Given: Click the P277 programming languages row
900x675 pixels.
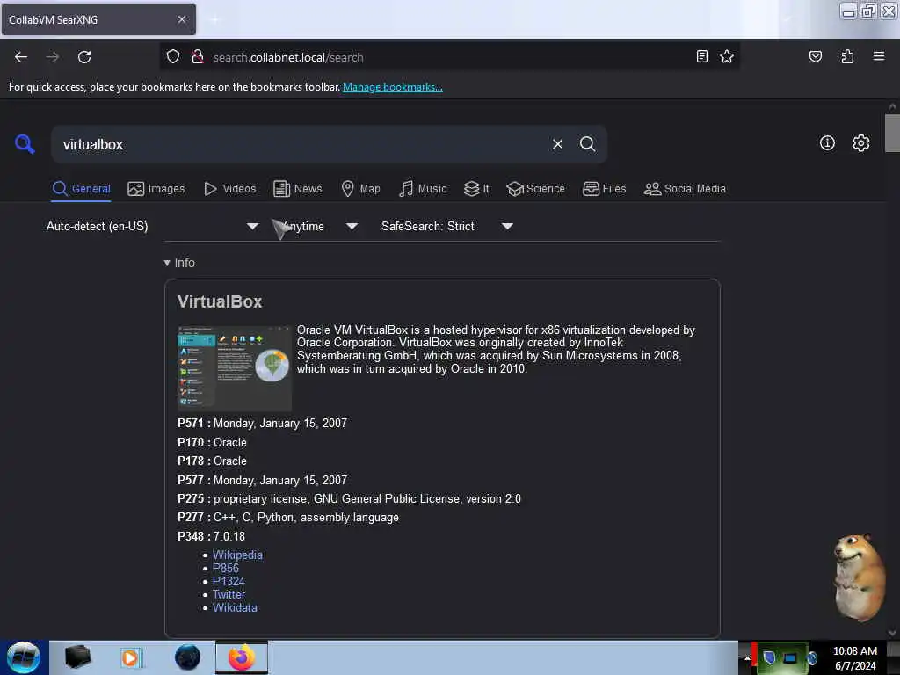Looking at the screenshot, I should point(288,517).
